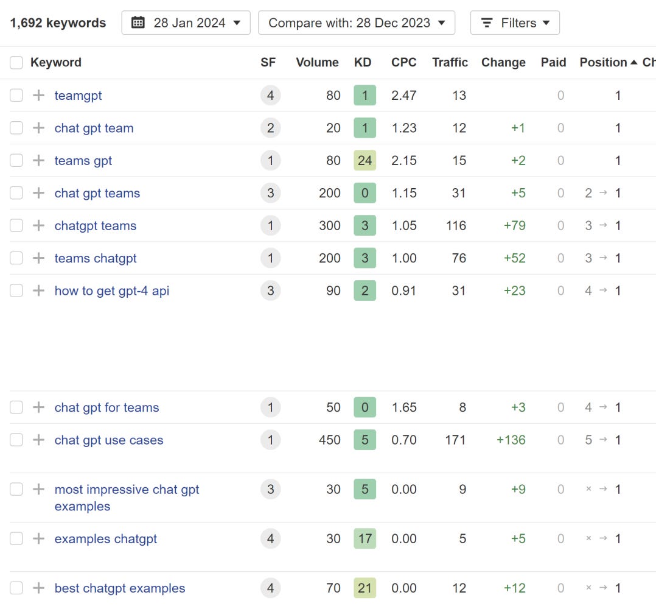Check the box for best chatgpt examples row
Viewport: 656px width, 609px height.
(x=16, y=588)
